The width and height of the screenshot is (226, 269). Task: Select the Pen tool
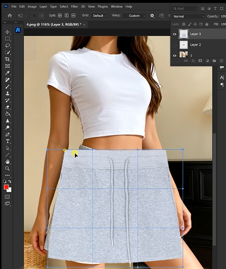tap(7, 135)
